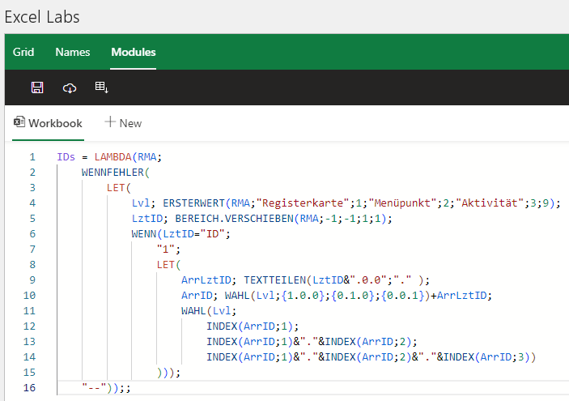The height and width of the screenshot is (401, 569).
Task: Click line number 16 in the gutter
Action: [x=29, y=388]
